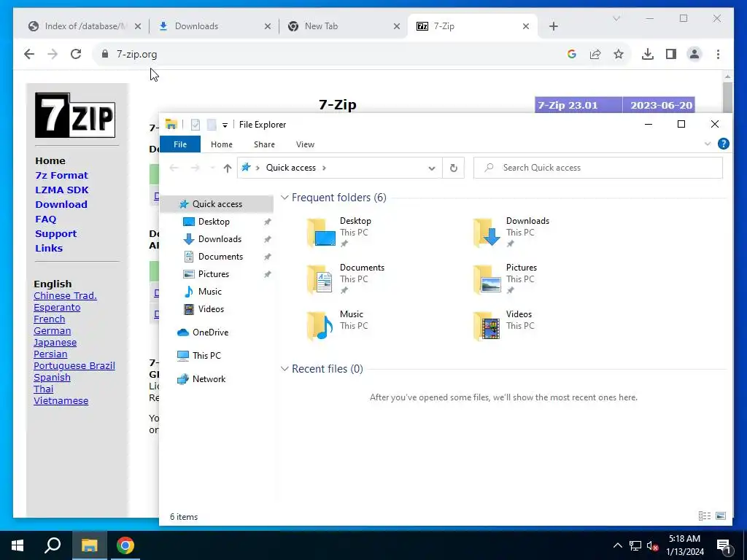Collapse the Recent files group
The height and width of the screenshot is (560, 747).
click(x=285, y=368)
